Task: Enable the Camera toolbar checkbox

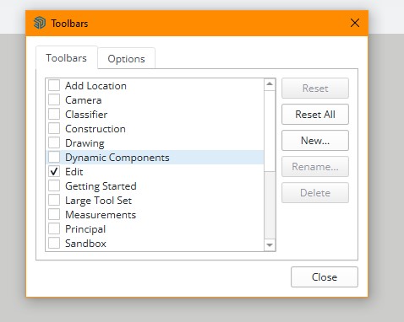Action: [x=54, y=99]
